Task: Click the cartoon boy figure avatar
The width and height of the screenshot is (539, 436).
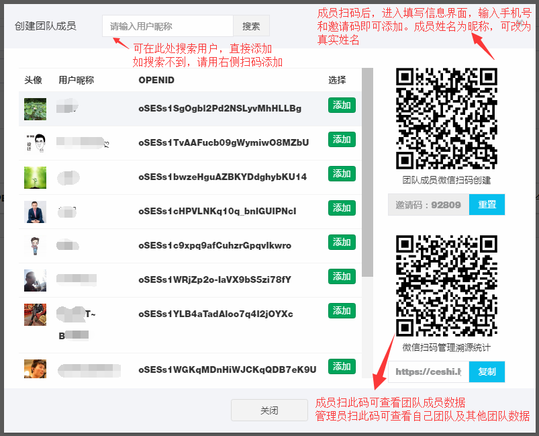Action: click(35, 246)
